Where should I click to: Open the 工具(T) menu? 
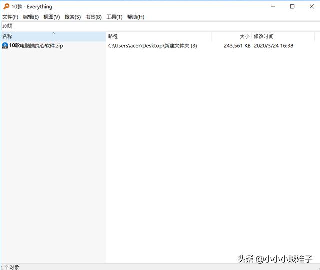114,17
